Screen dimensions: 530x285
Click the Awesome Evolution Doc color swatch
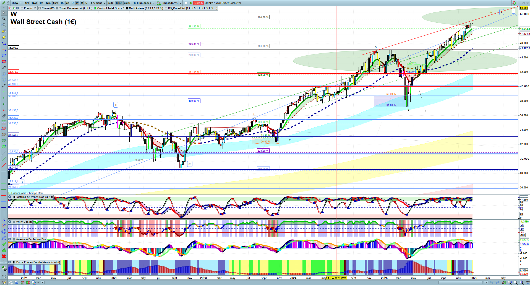(x=14, y=239)
